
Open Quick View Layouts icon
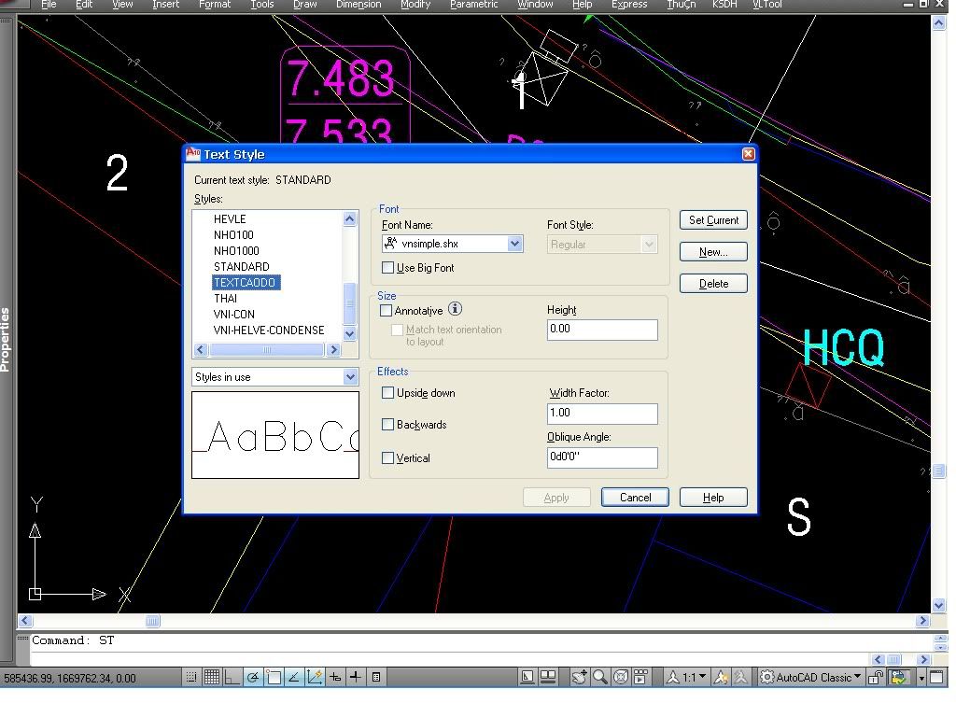[x=548, y=677]
